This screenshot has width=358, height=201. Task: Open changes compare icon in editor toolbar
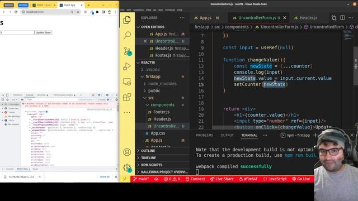(x=334, y=18)
